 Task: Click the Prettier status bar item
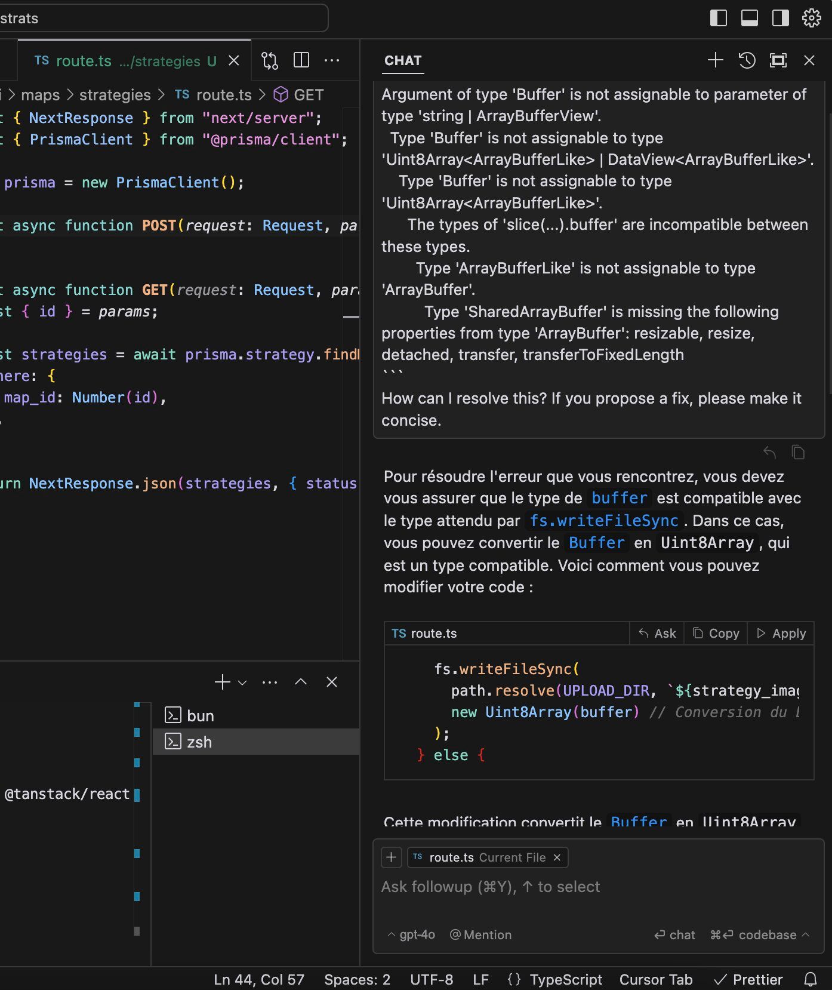(748, 980)
